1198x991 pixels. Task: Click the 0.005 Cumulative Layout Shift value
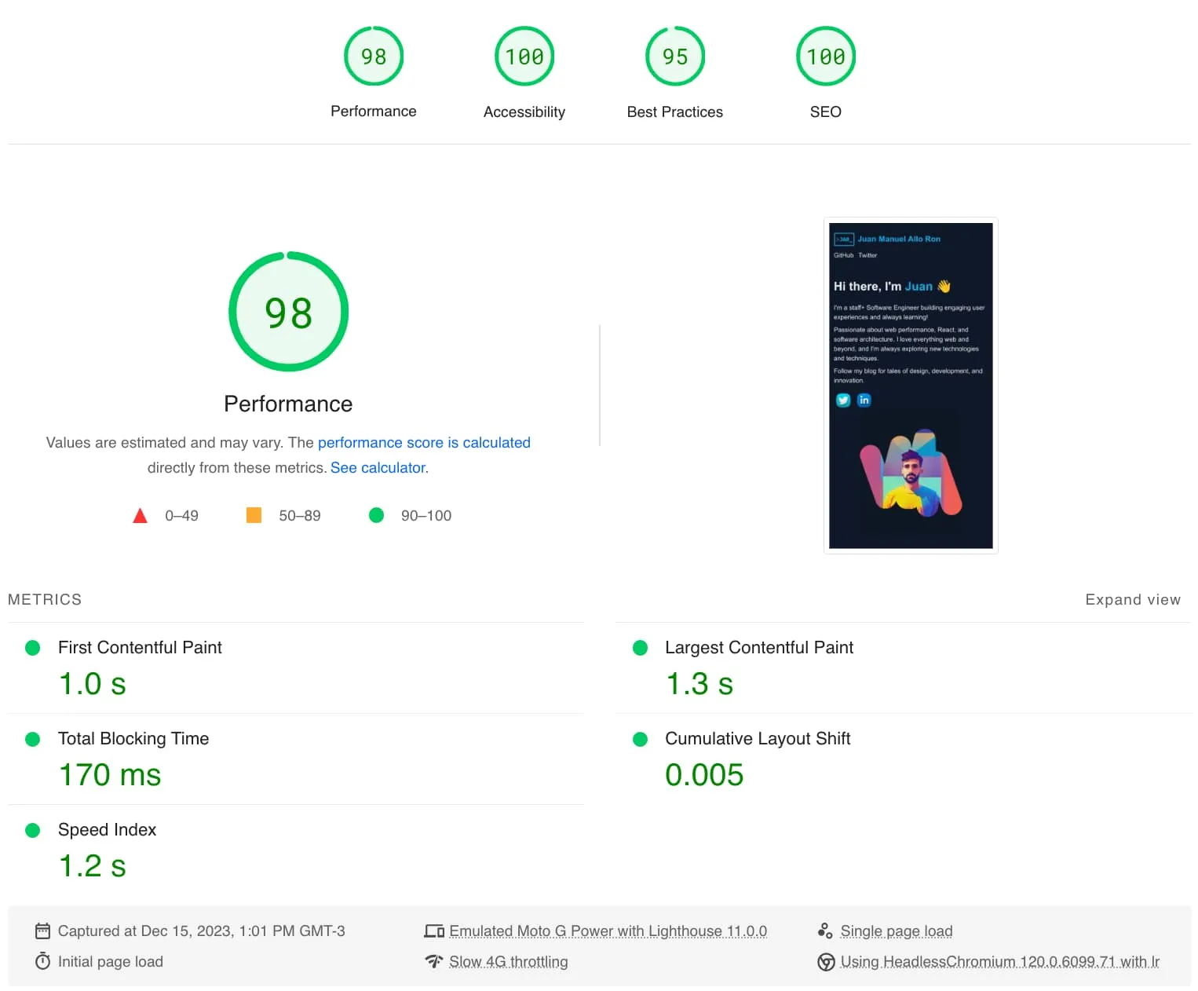tap(704, 775)
